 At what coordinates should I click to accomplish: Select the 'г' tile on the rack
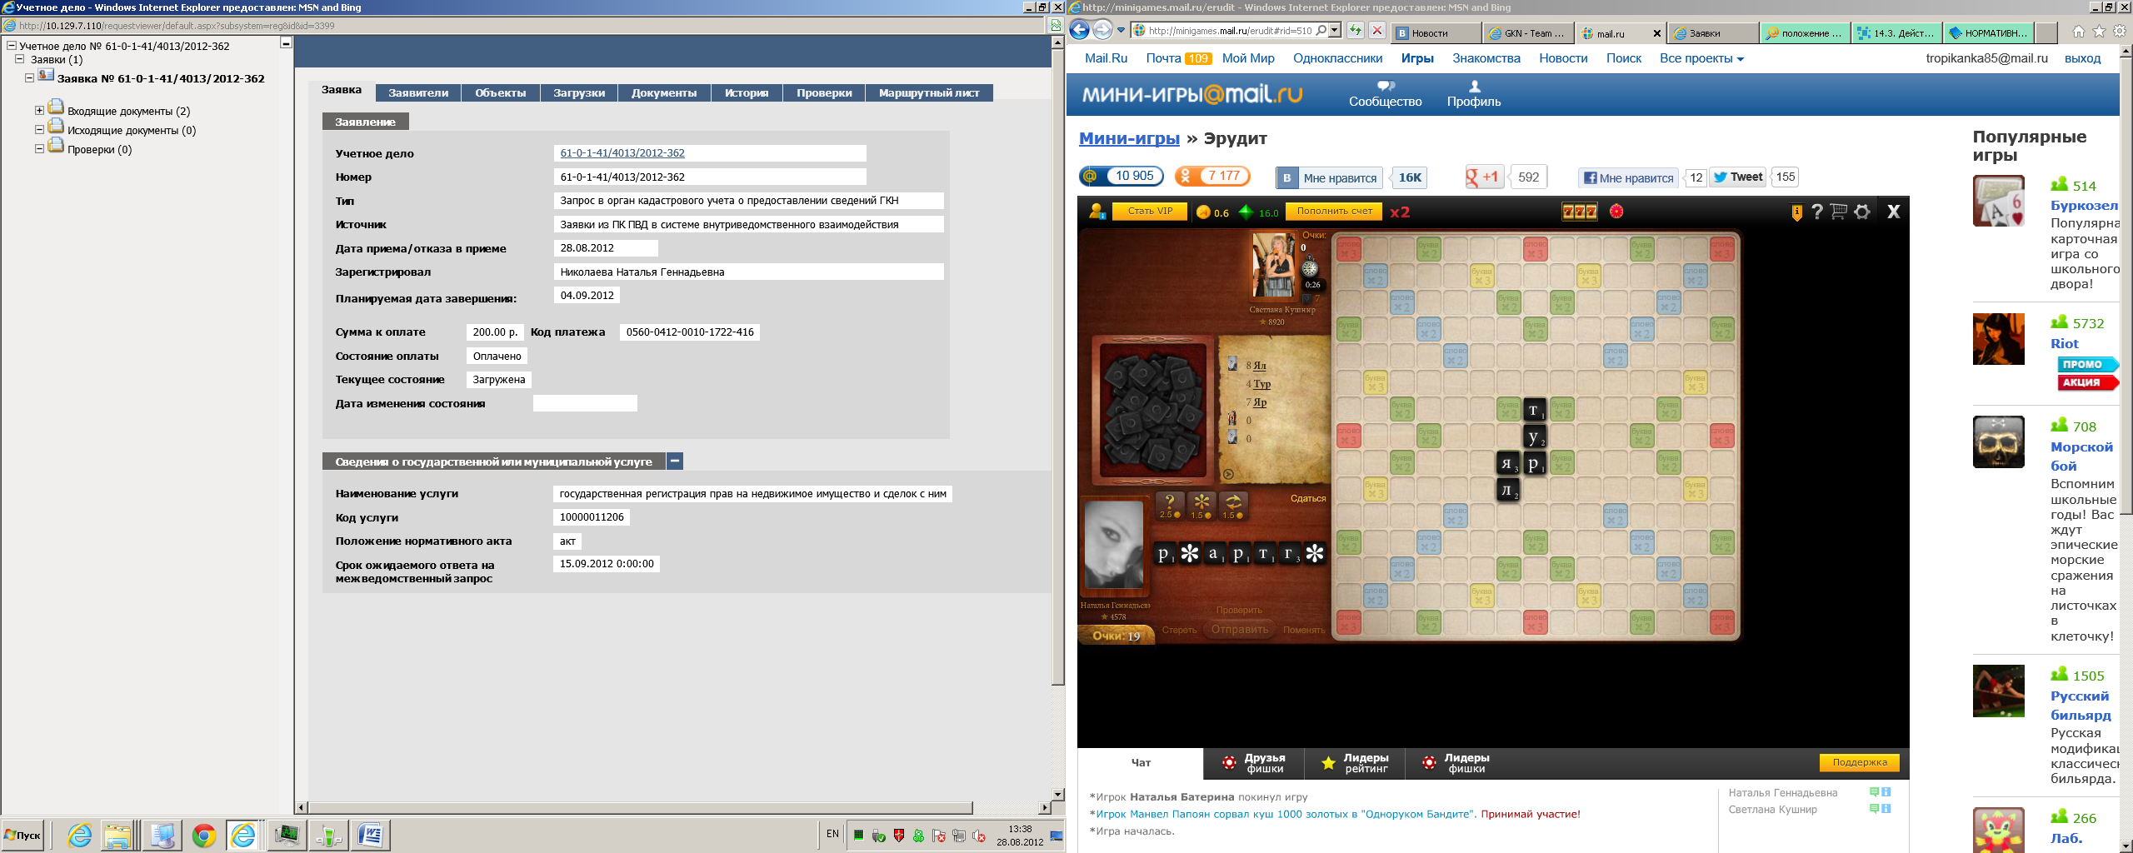pos(1290,553)
